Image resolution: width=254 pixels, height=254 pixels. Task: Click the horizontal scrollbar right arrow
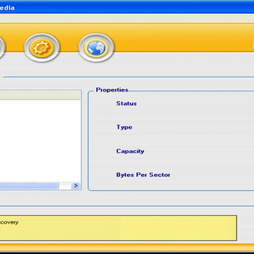pyautogui.click(x=76, y=185)
